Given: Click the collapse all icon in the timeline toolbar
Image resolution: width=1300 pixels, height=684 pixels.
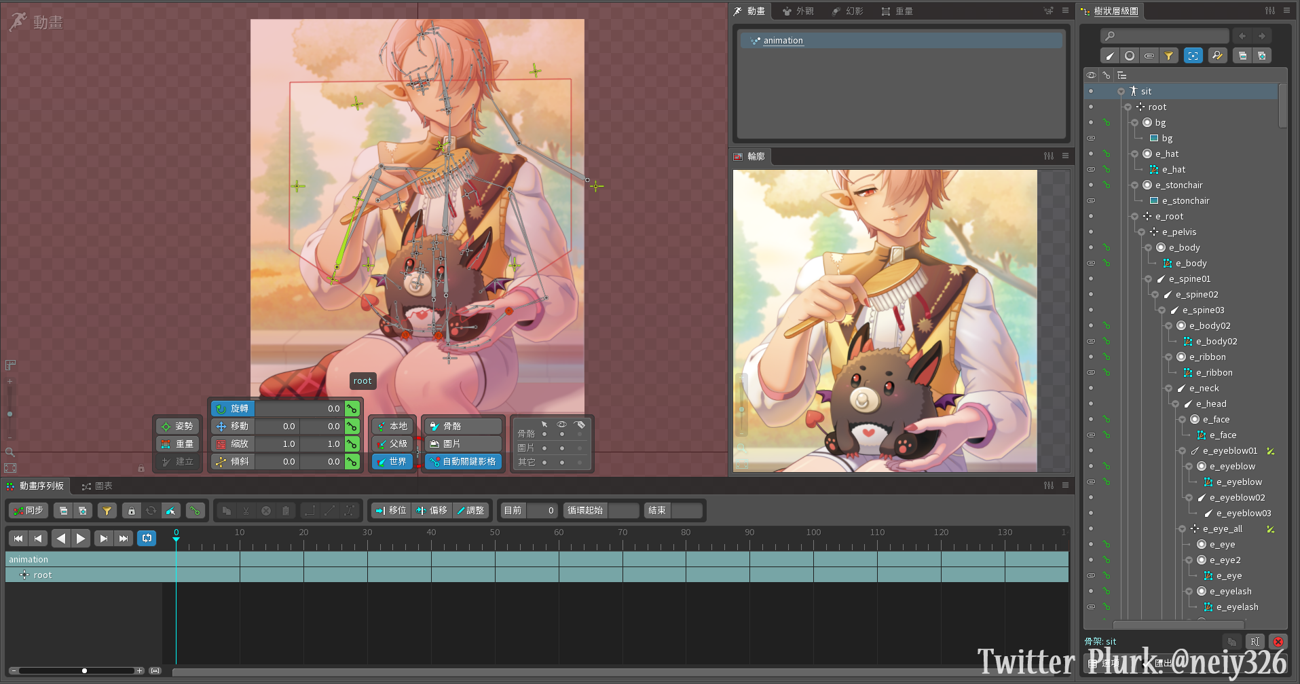Looking at the screenshot, I should 63,511.
